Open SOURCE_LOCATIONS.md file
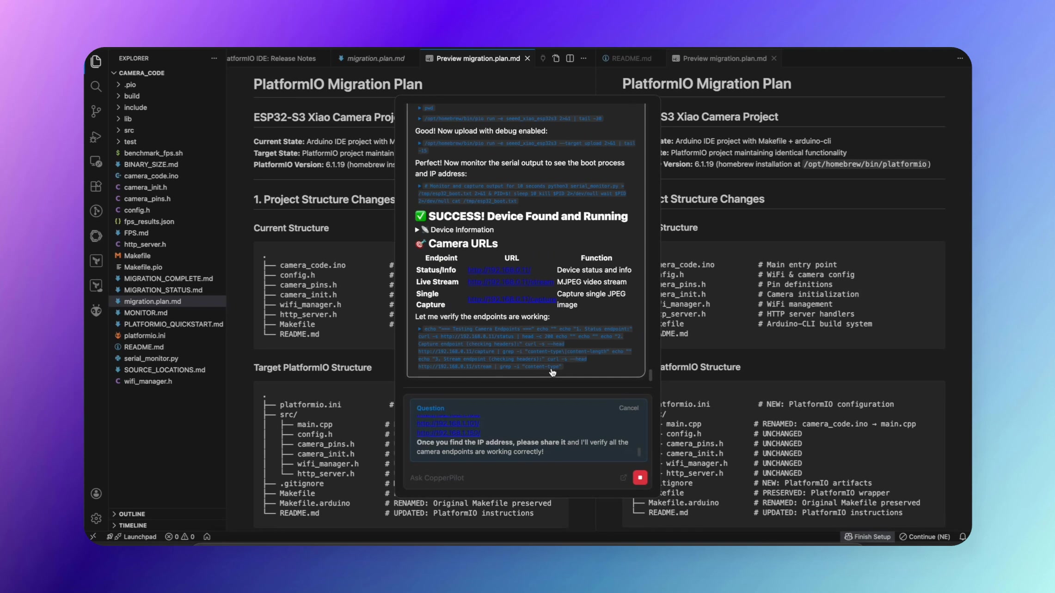This screenshot has height=593, width=1055. pyautogui.click(x=167, y=370)
